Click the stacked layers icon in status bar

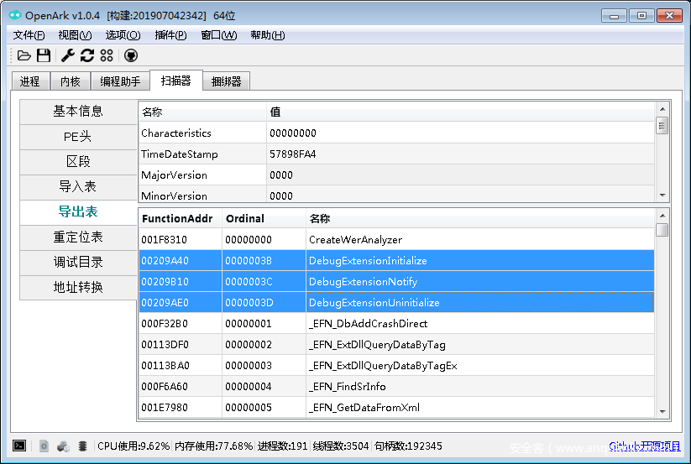click(x=82, y=446)
